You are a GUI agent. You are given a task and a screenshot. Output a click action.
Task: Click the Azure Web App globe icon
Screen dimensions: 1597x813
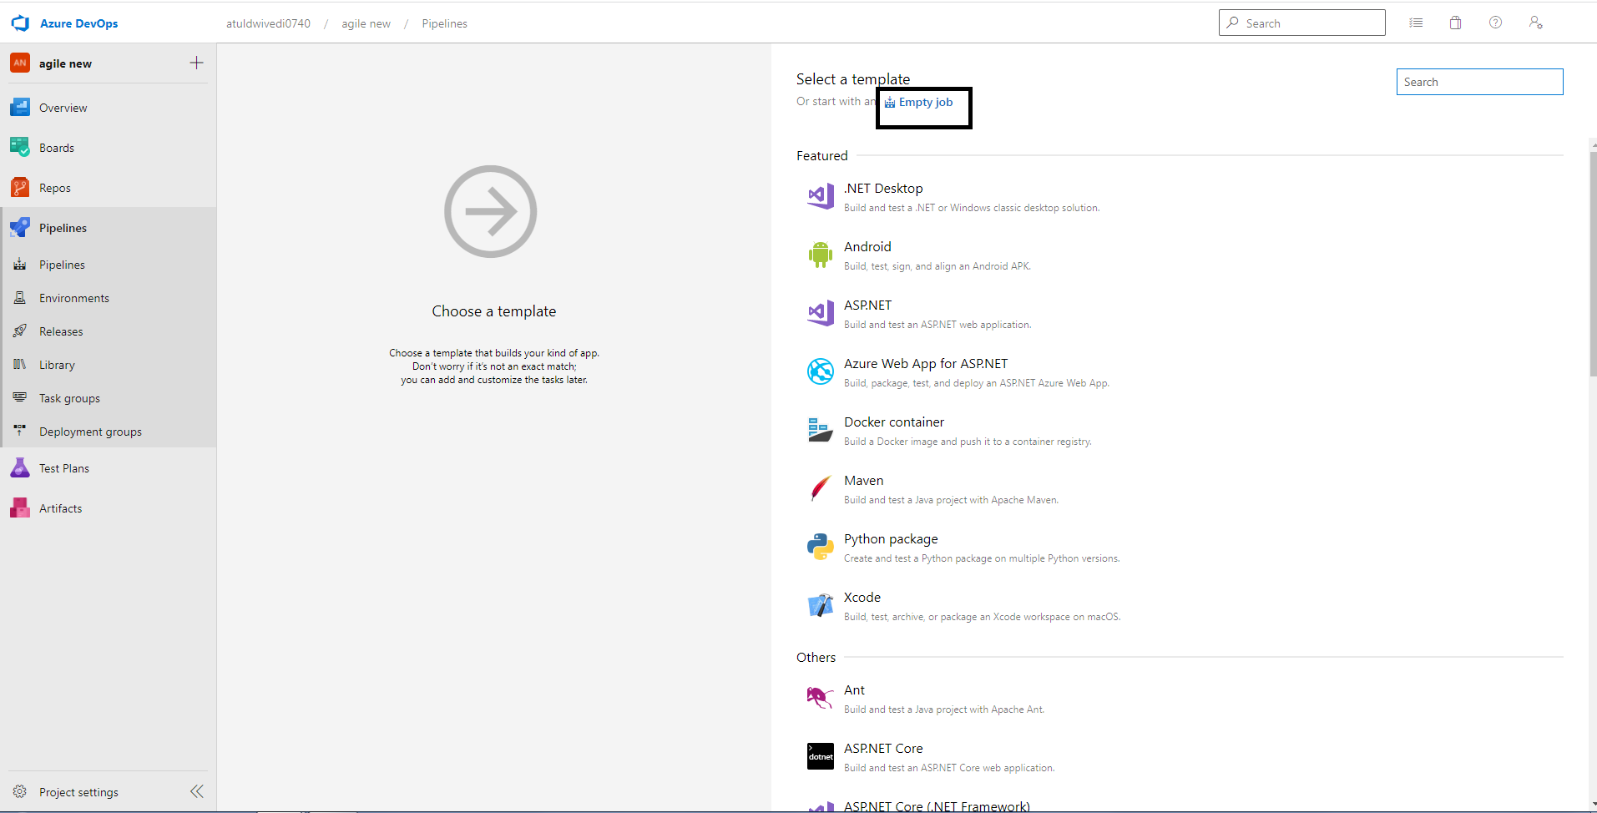pyautogui.click(x=821, y=371)
